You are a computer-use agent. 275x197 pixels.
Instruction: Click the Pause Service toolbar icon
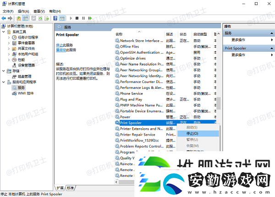83,18
